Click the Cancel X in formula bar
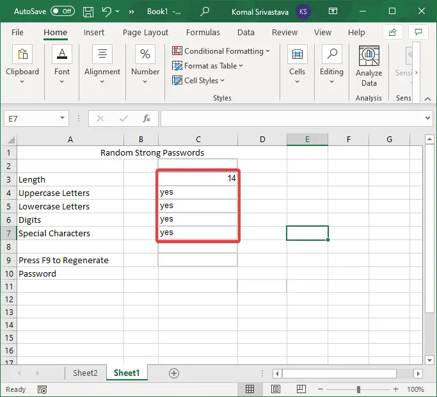 tap(100, 118)
